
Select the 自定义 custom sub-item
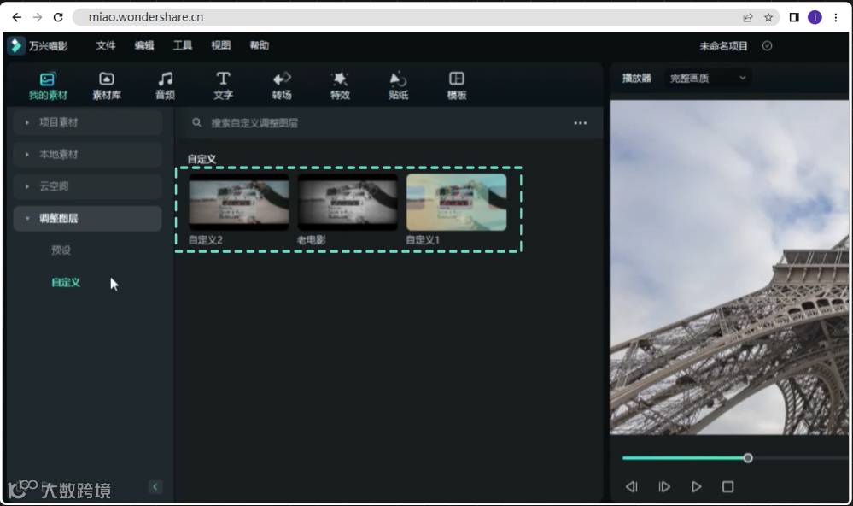pyautogui.click(x=66, y=282)
